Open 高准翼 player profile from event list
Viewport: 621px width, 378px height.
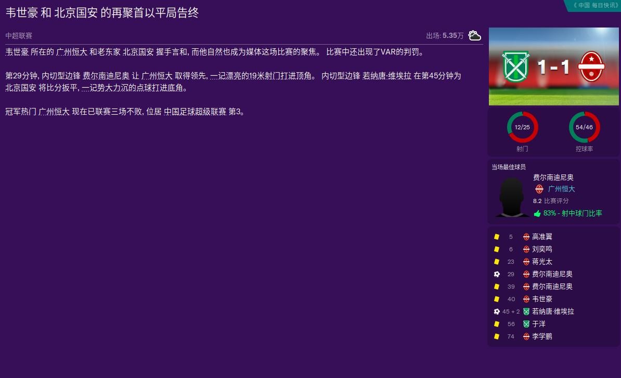click(542, 237)
